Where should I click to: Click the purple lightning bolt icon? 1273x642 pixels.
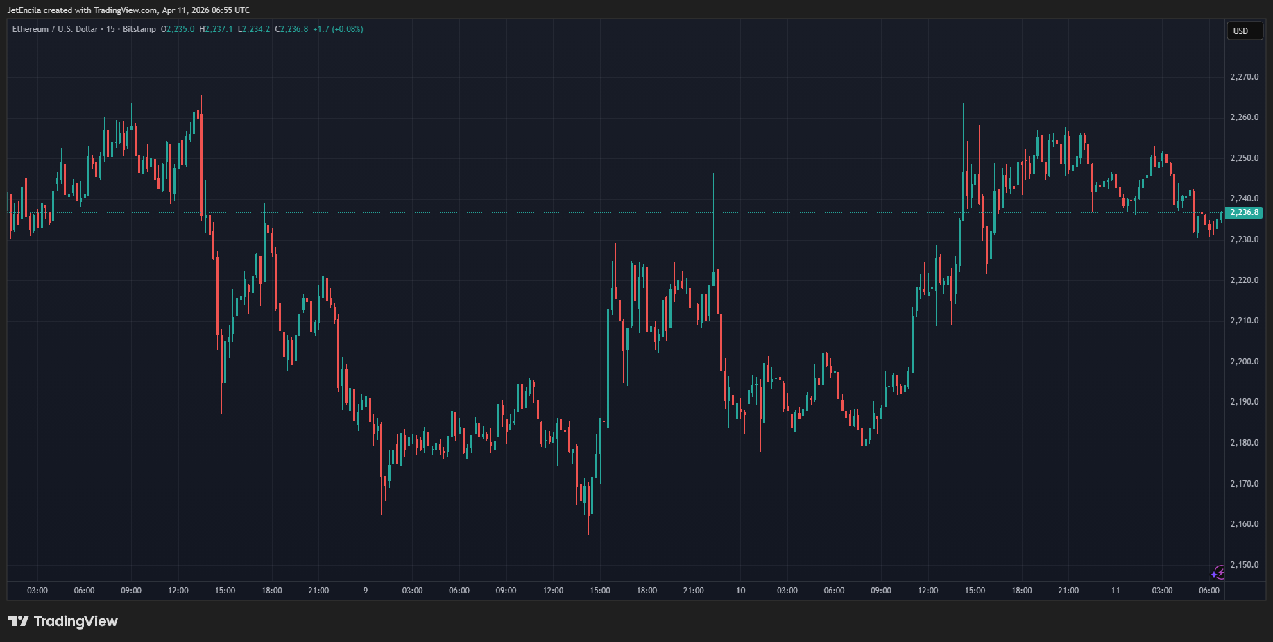click(x=1218, y=573)
